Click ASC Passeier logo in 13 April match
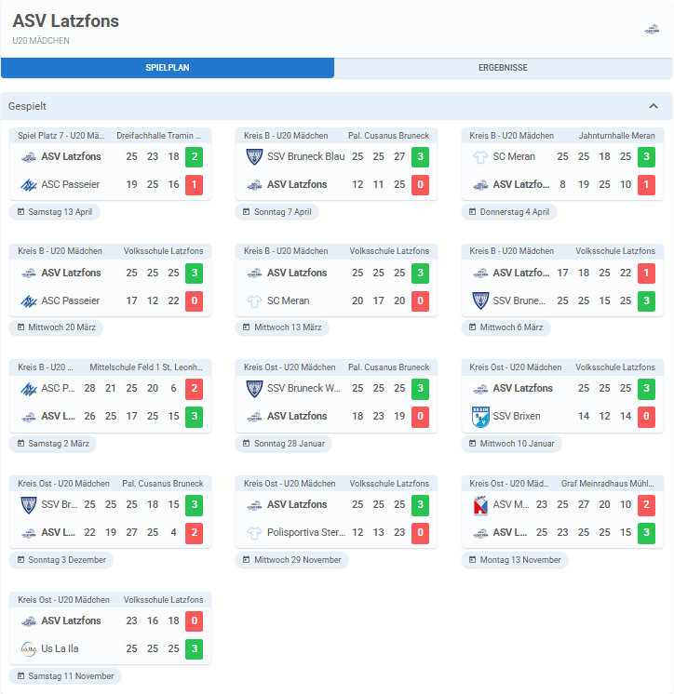674x694 pixels. click(28, 185)
